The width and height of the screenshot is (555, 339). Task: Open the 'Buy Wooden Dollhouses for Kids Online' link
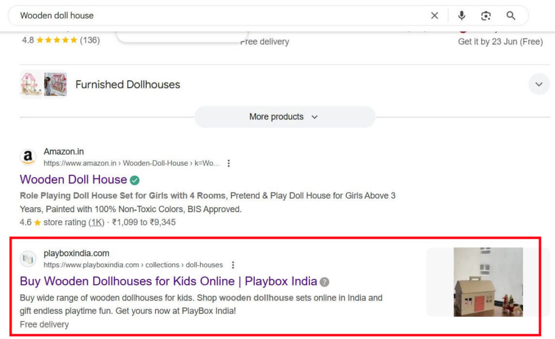[169, 282]
